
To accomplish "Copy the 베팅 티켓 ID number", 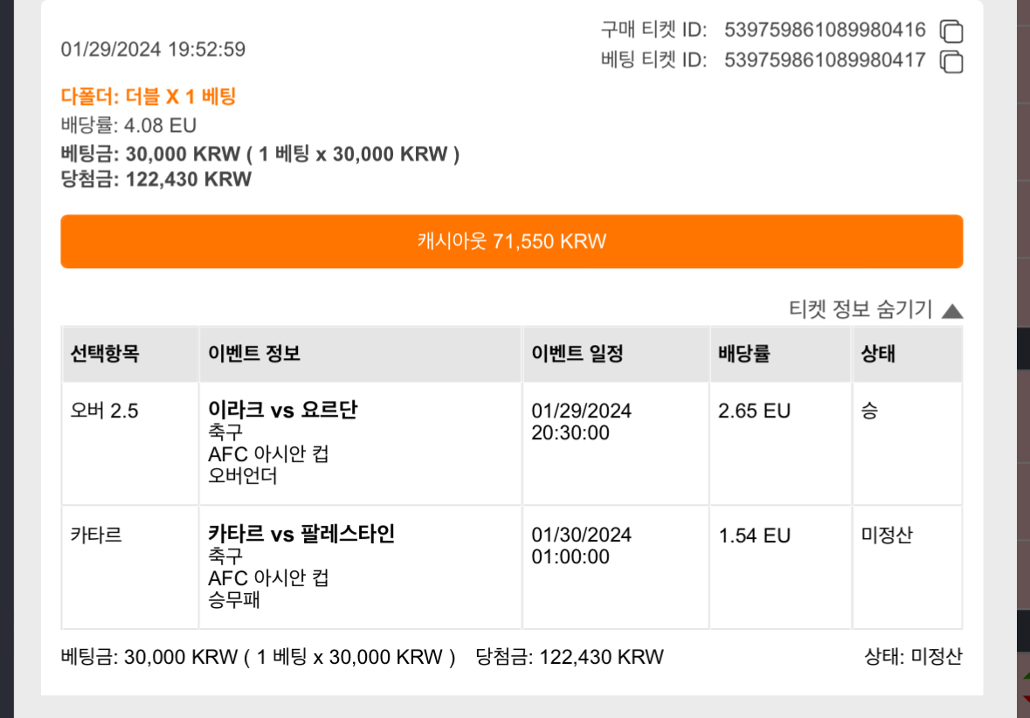I will tap(951, 62).
